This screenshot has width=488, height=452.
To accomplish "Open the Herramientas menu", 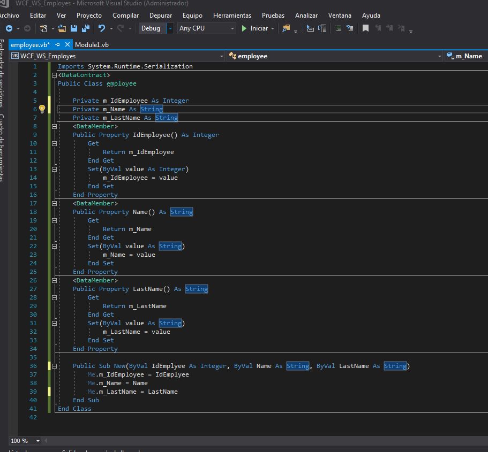I will pyautogui.click(x=232, y=15).
